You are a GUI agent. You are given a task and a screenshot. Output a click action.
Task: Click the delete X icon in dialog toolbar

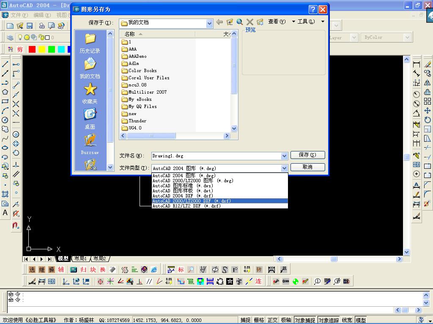tap(250, 22)
